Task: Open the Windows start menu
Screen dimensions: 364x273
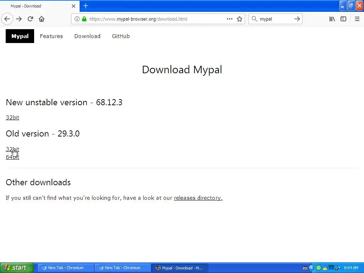Action: point(17,268)
